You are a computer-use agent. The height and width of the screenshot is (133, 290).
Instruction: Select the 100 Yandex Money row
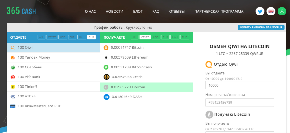pyautogui.click(x=53, y=57)
